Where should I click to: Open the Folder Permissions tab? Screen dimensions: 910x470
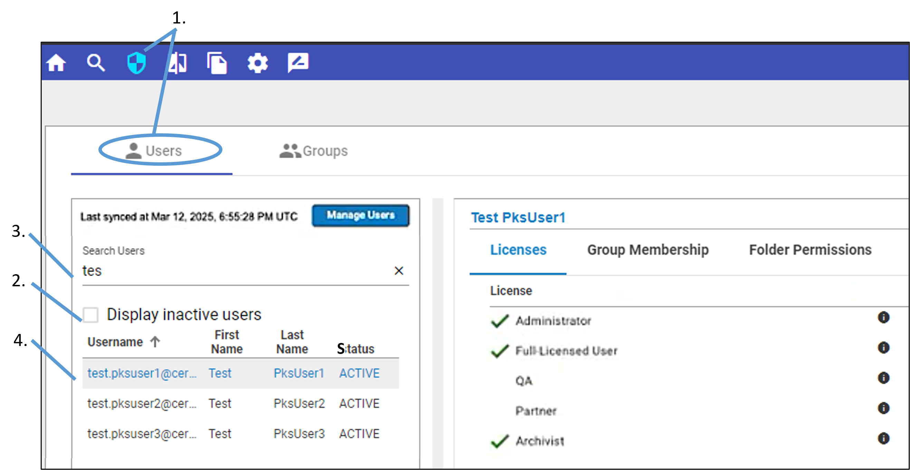(x=810, y=250)
